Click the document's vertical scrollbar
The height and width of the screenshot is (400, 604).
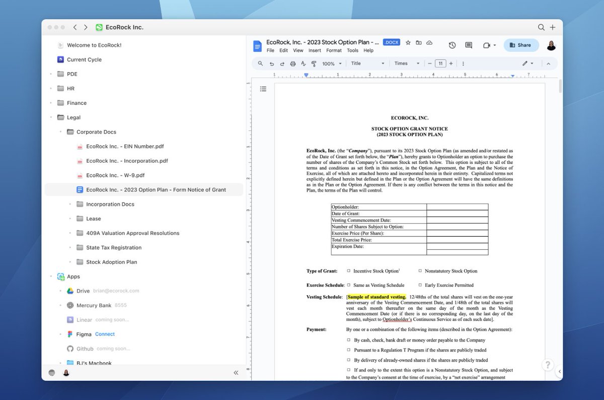(560, 86)
